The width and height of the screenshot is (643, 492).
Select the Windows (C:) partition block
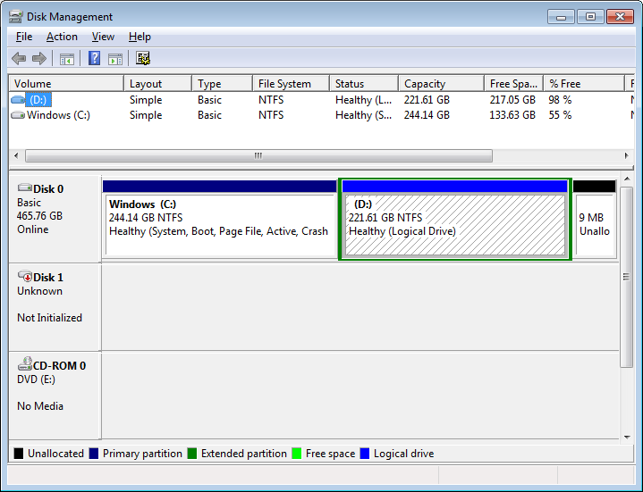pyautogui.click(x=220, y=219)
